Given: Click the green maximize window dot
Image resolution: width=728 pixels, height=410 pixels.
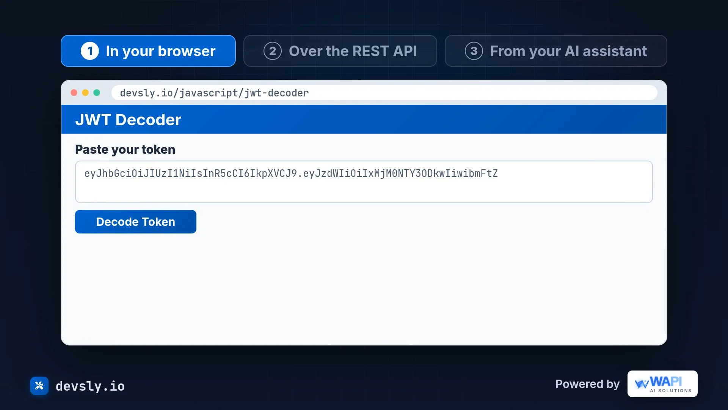Looking at the screenshot, I should coord(97,93).
